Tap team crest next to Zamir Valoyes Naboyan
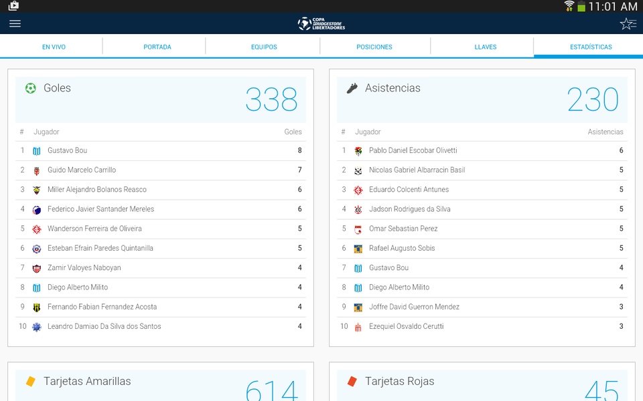 (x=36, y=268)
